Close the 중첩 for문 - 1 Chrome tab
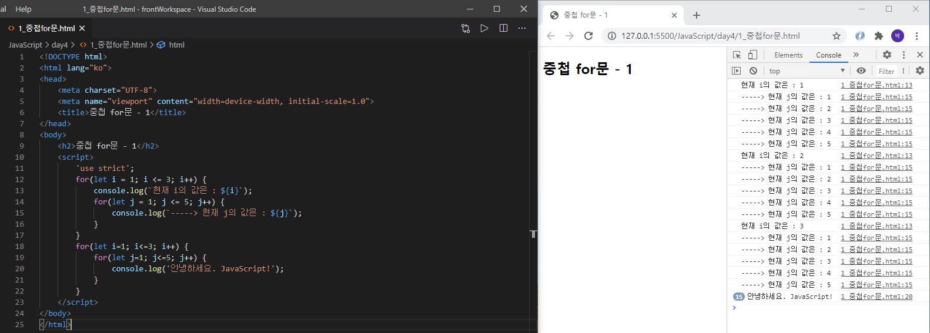930x333 pixels. click(674, 15)
